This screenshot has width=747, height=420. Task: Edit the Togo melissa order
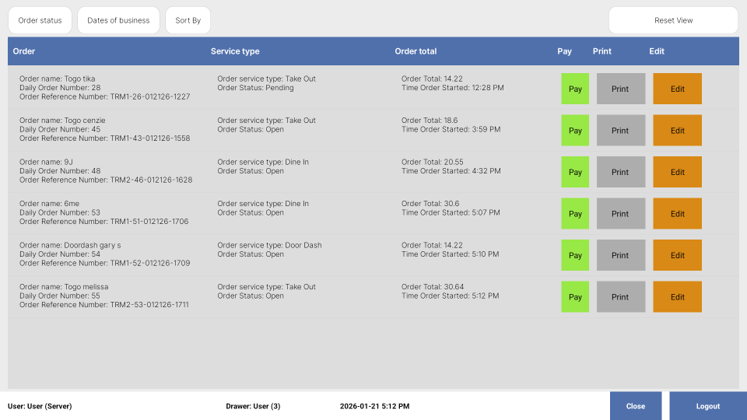677,297
